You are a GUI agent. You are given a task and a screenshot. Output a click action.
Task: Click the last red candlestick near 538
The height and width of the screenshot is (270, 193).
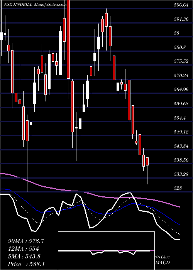[147, 161]
